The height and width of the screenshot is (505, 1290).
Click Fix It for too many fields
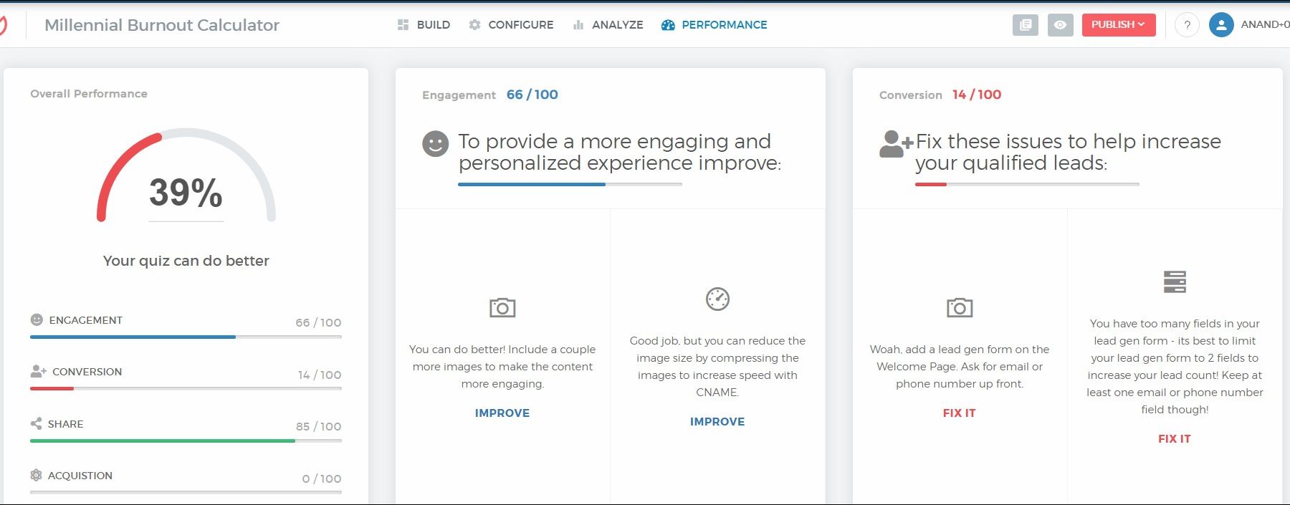[1175, 439]
